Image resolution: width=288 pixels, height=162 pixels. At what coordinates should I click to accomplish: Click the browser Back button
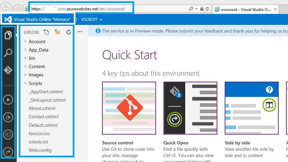(x=6, y=8)
